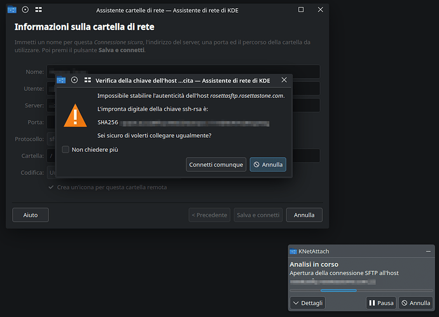
Task: Minimize the KNetAttach notification popup
Action: [x=428, y=252]
